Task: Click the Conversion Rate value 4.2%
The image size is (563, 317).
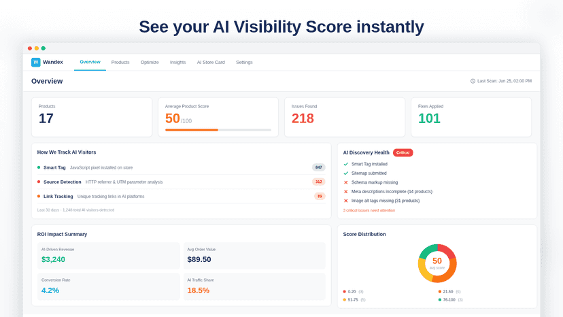Action: tap(50, 290)
